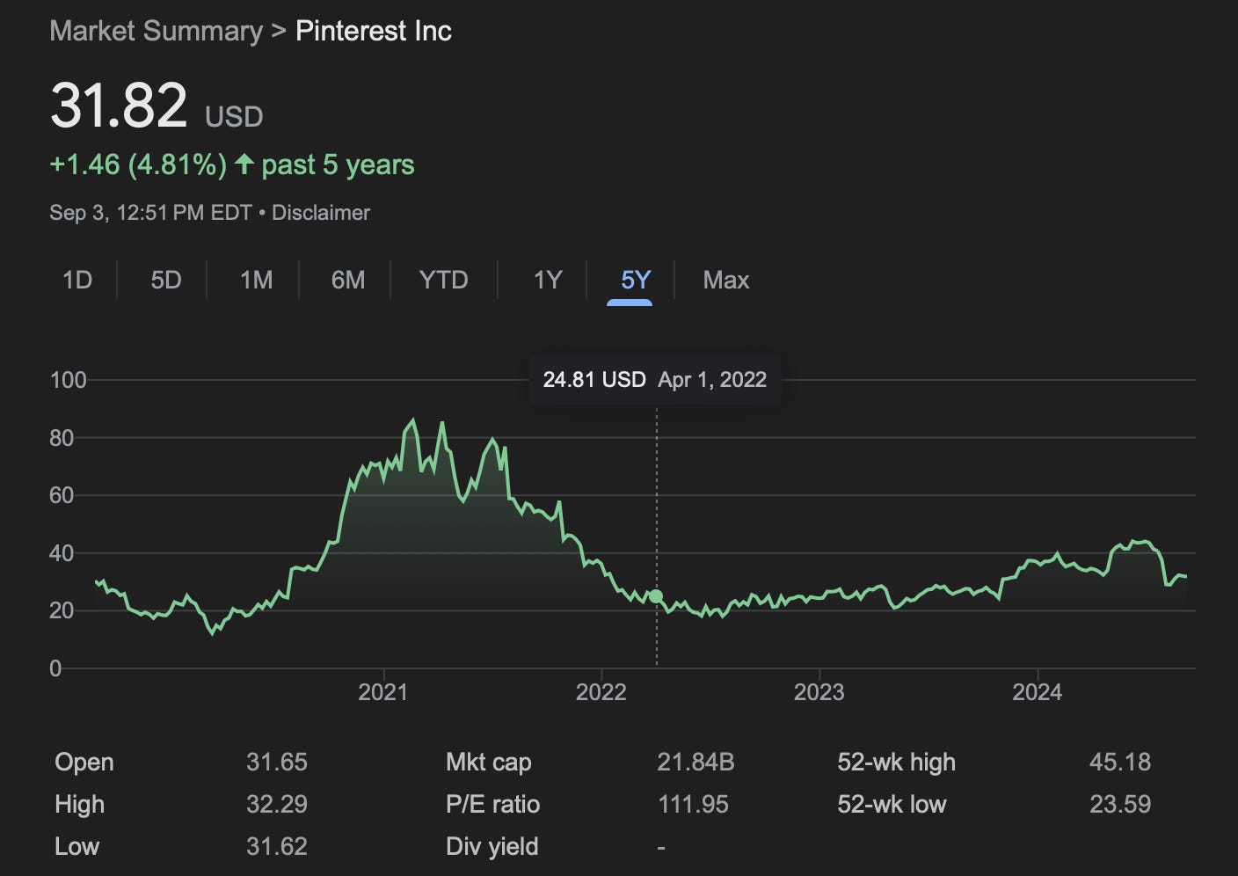Click the 52-wk high label

pyautogui.click(x=896, y=762)
